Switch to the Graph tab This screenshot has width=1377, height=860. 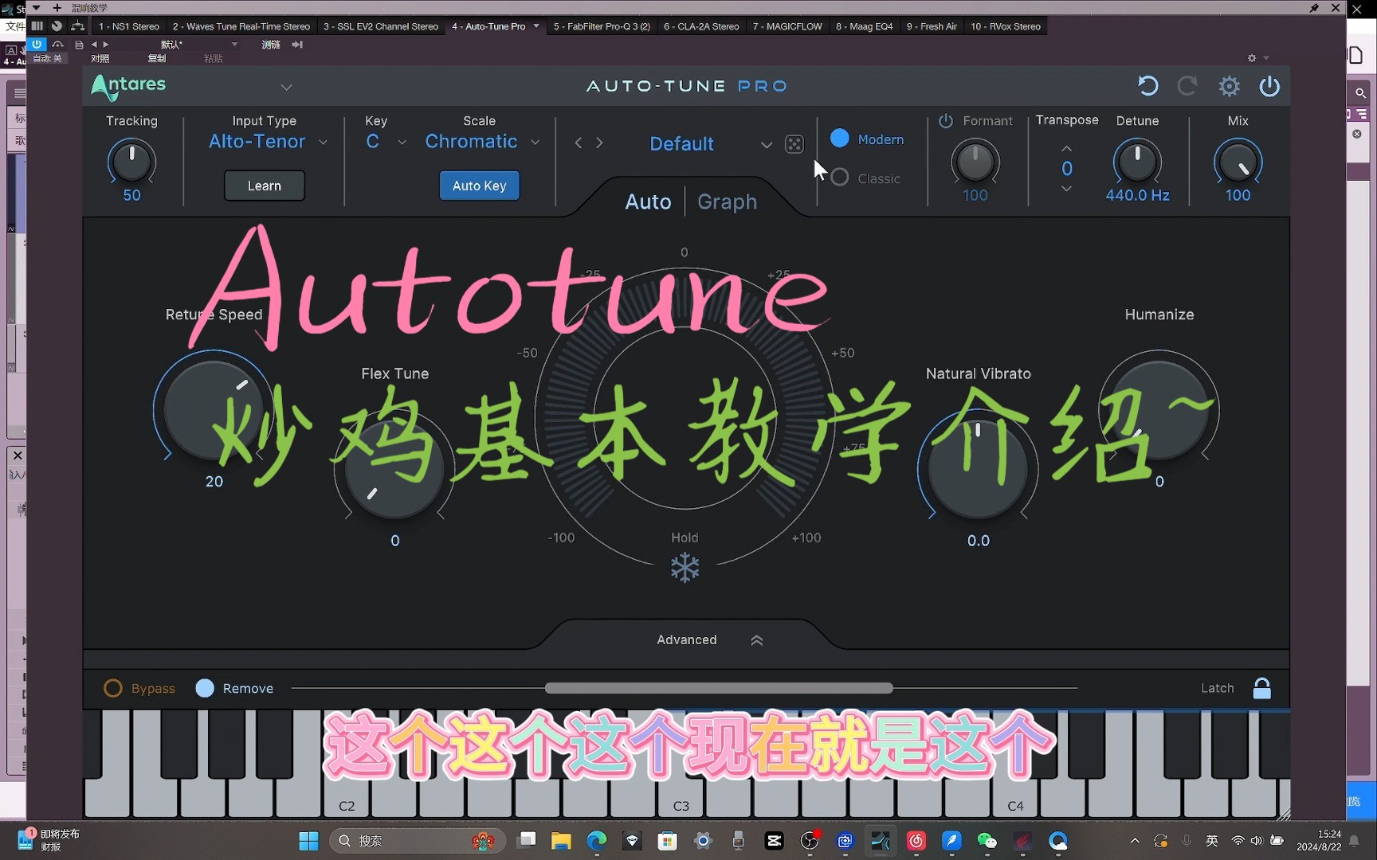coord(726,201)
